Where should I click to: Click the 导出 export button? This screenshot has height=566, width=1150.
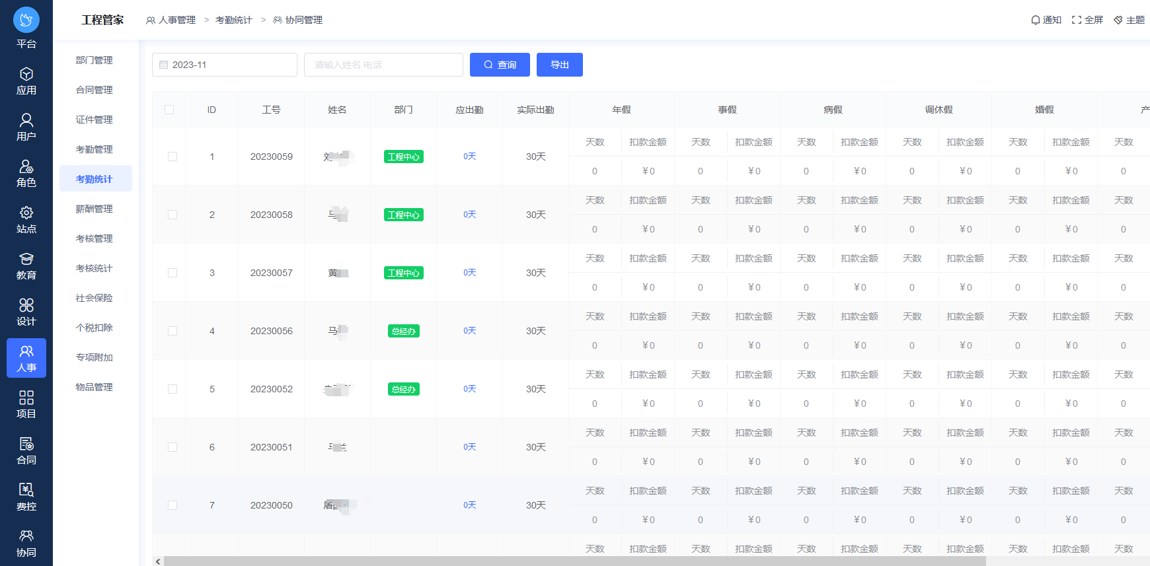click(559, 65)
